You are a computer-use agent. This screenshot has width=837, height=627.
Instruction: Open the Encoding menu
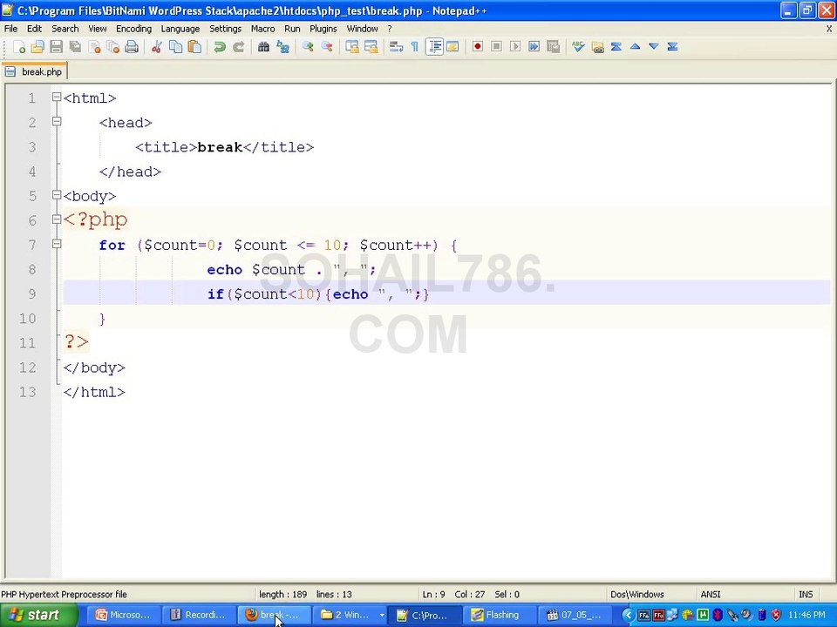click(133, 29)
